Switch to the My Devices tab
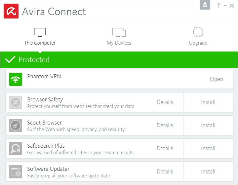238x185 pixels. point(119,36)
